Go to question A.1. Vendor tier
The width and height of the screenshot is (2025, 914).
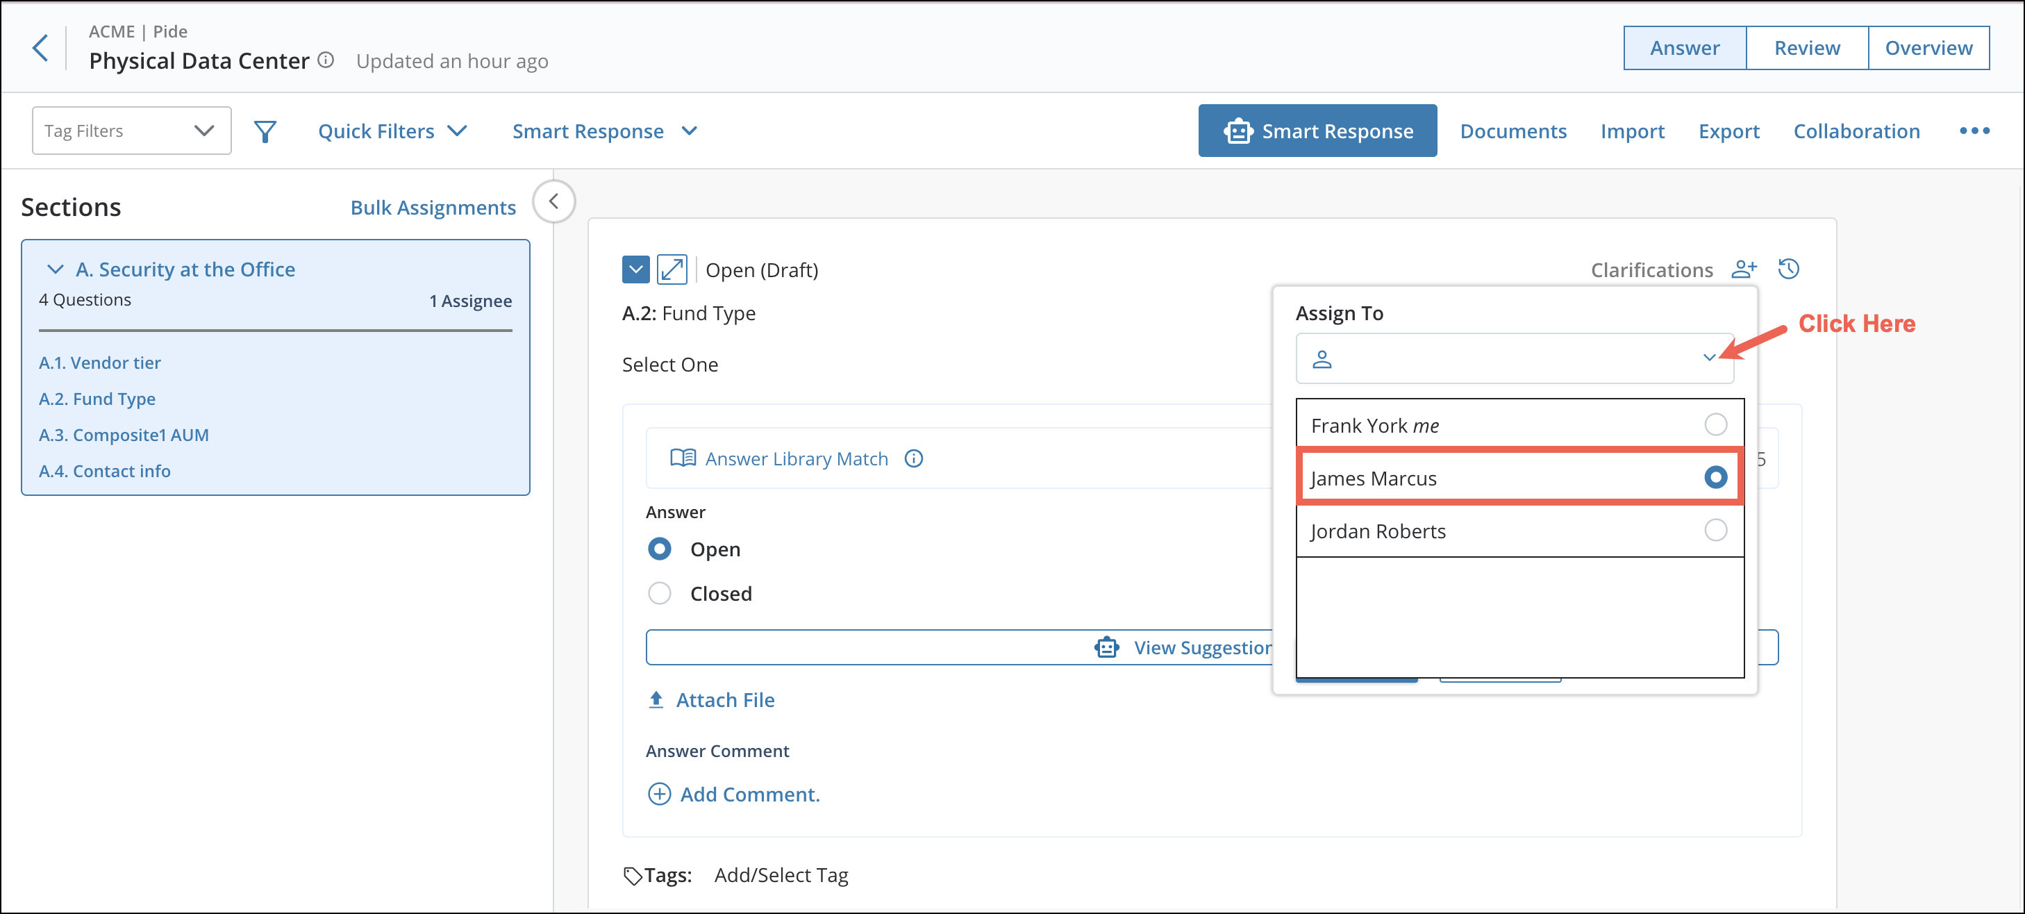100,363
